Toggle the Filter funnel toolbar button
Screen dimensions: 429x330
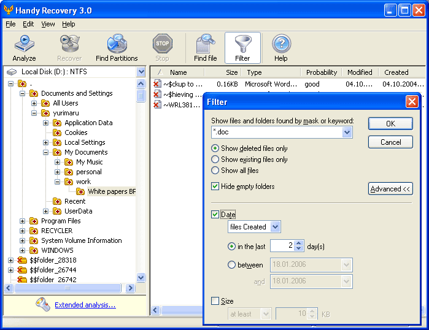coord(242,48)
